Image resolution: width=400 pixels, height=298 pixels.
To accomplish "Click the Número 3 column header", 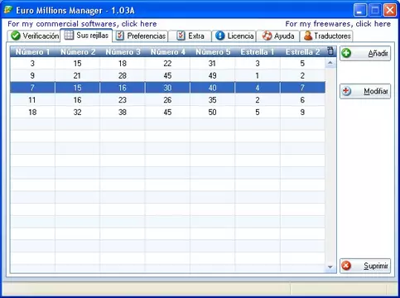I will 123,52.
